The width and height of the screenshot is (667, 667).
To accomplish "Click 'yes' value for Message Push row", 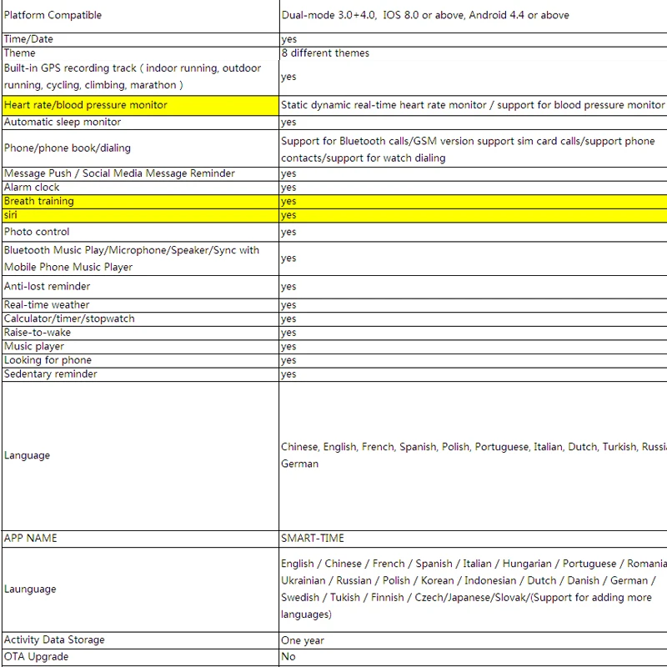I will click(473, 174).
